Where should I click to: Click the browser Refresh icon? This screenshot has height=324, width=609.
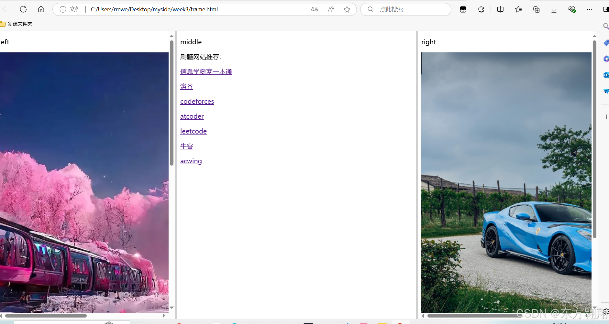pyautogui.click(x=23, y=9)
